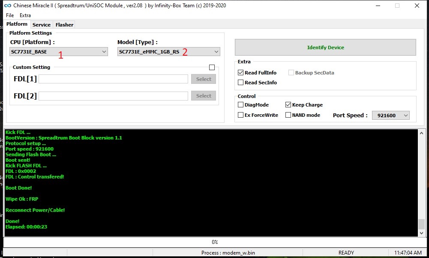Toggle the NAND mode checkbox
This screenshot has width=429, height=258.
[288, 115]
